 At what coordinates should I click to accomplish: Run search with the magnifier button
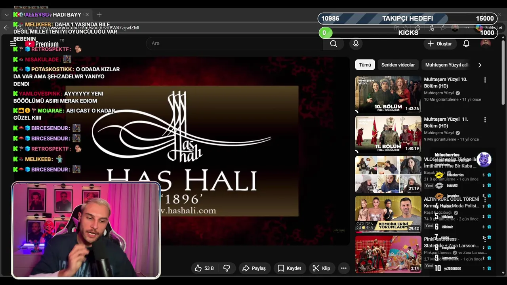[334, 44]
